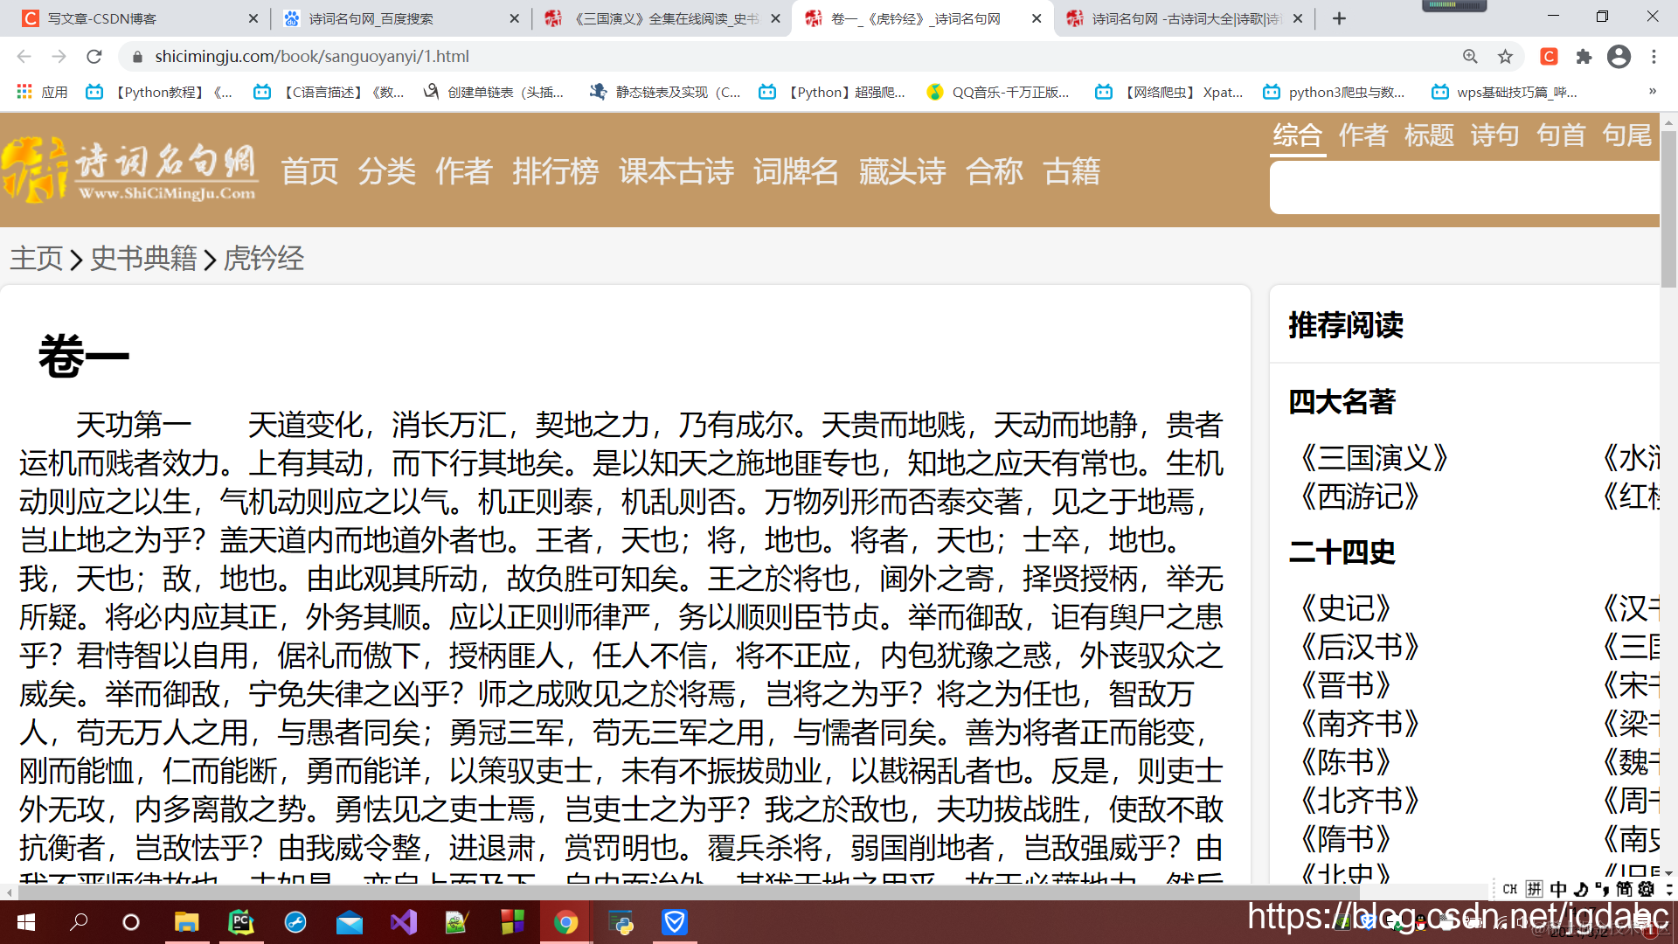Expand the bookmarks overflow chevron
This screenshot has height=944, width=1678.
[x=1652, y=91]
